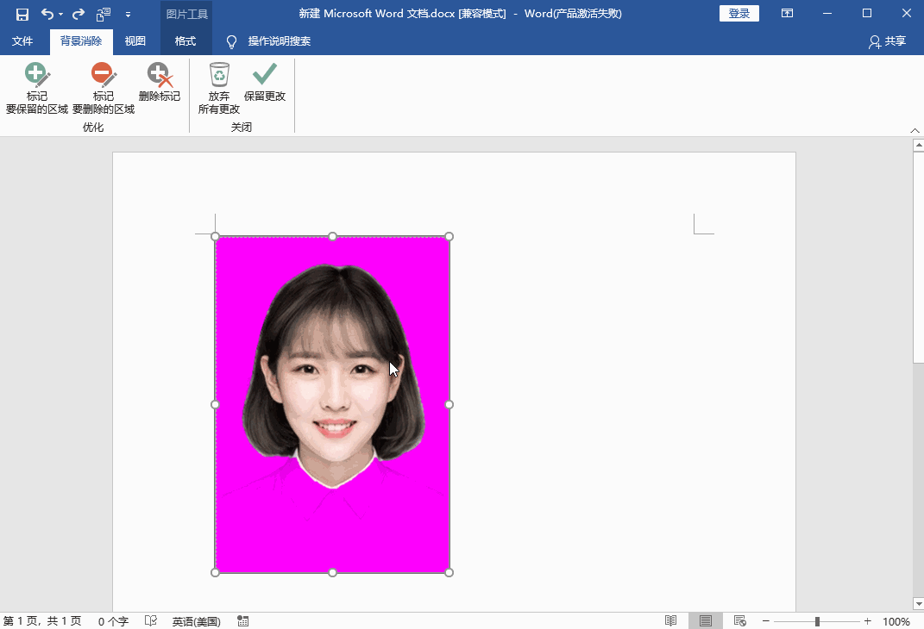Switch to the 视图 tab
924x629 pixels.
pyautogui.click(x=135, y=41)
